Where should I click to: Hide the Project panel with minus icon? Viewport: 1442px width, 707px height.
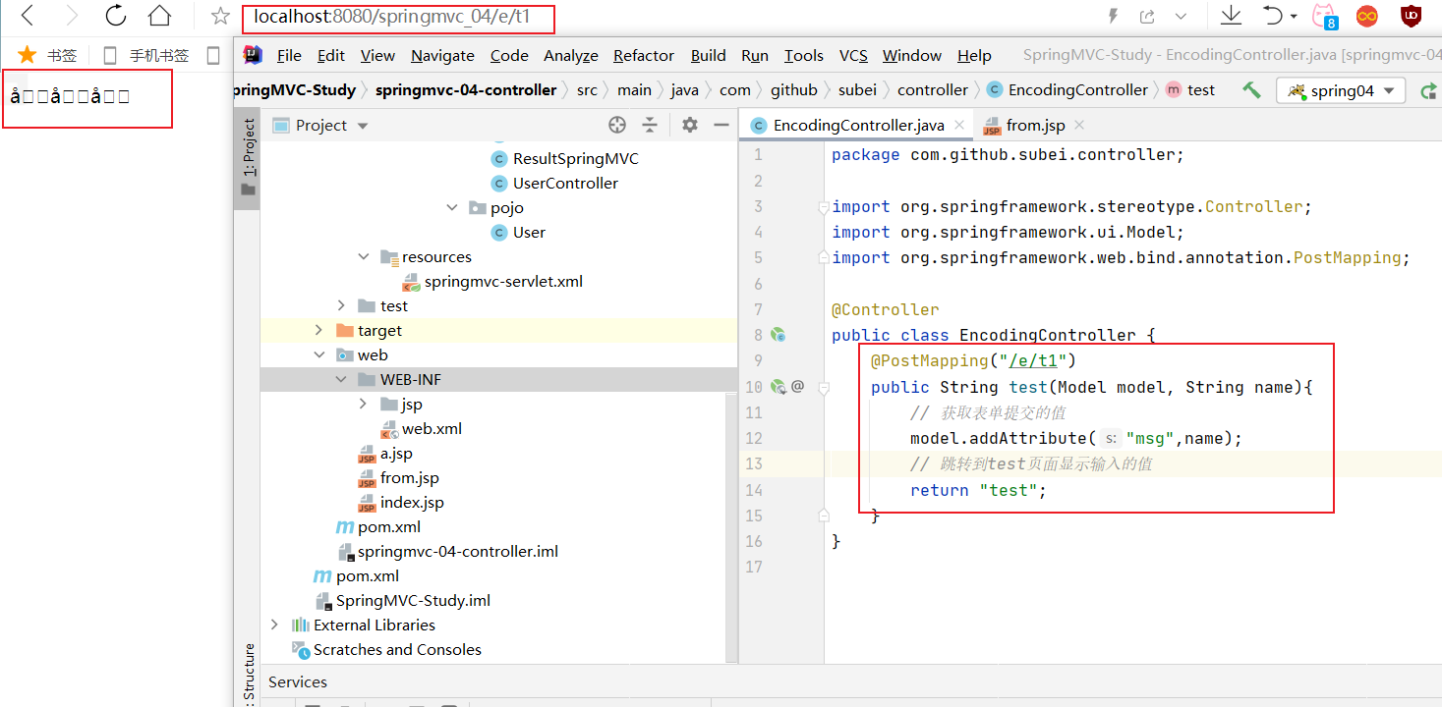click(721, 125)
